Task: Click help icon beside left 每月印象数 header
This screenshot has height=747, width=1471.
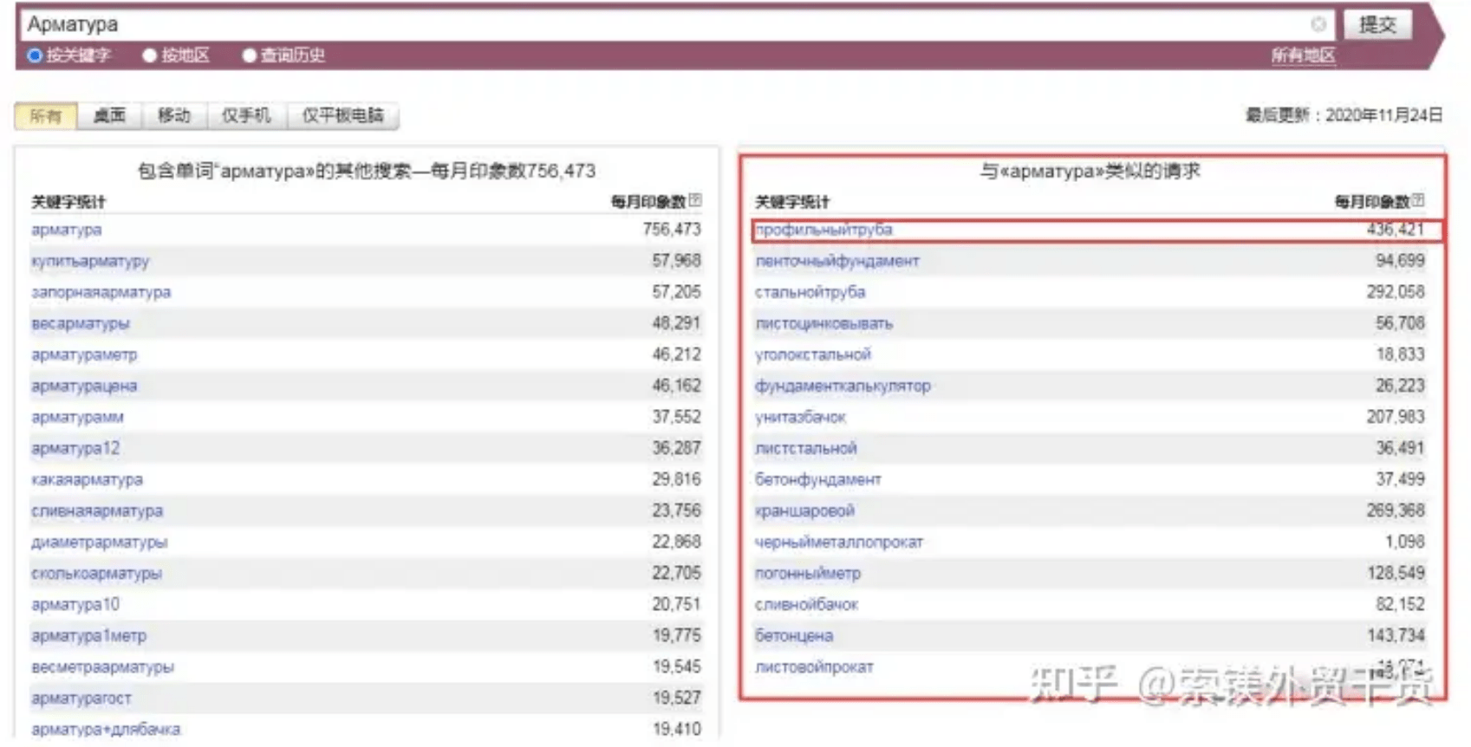Action: pos(695,200)
